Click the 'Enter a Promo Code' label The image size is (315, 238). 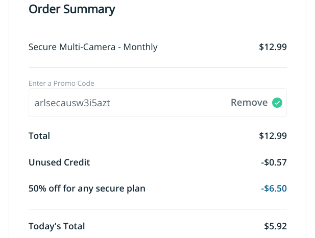61,83
